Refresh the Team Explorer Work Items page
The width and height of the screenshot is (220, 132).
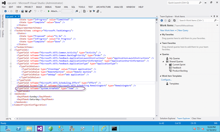(174, 20)
